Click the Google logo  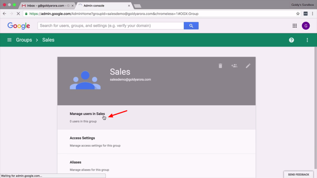18,26
